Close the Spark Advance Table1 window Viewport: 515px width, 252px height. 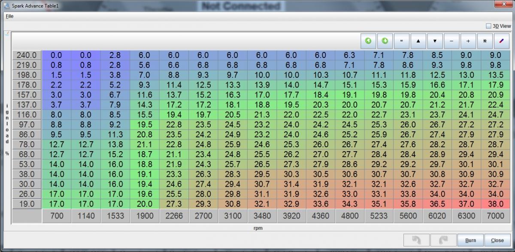500,5
